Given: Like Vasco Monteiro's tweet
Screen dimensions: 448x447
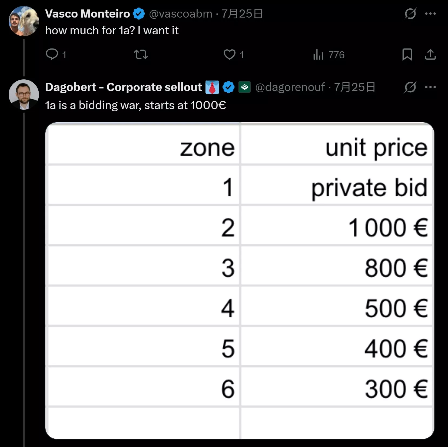Looking at the screenshot, I should point(229,54).
